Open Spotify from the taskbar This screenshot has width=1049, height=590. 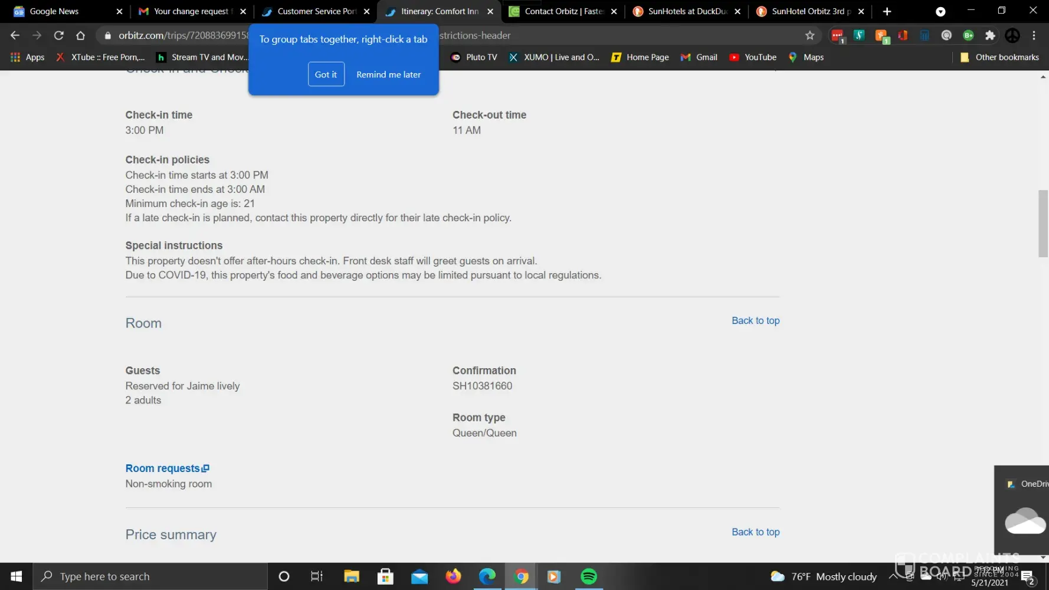588,576
